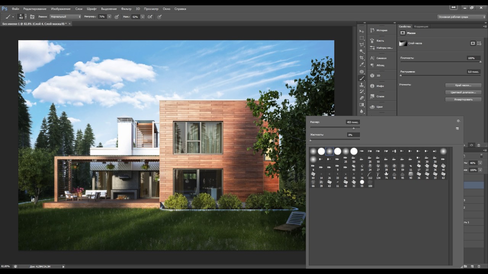Select the Blur tool
488x274 pixels.
362,111
